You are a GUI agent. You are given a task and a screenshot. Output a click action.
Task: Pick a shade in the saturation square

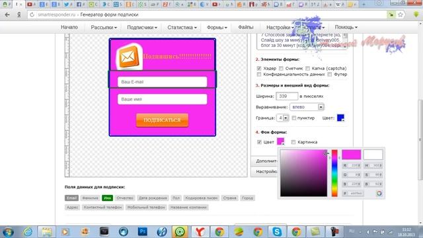(303, 173)
